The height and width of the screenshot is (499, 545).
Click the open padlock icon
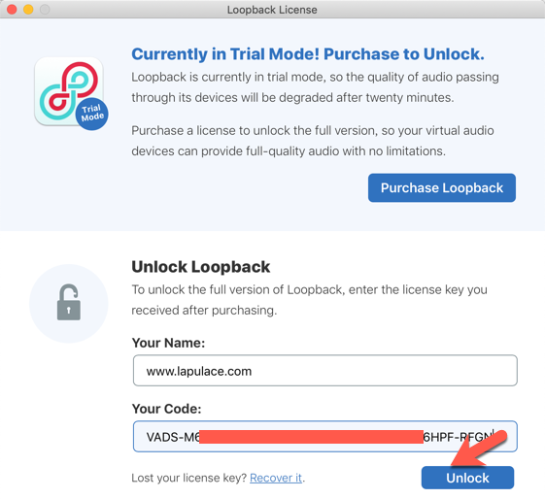click(68, 303)
